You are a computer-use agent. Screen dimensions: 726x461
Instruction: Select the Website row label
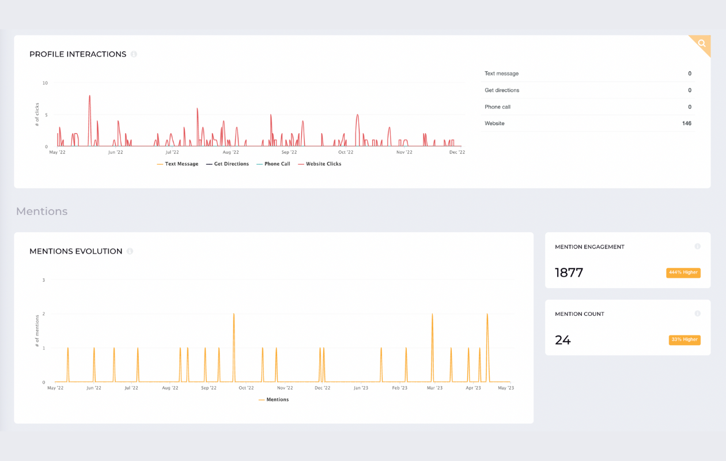pyautogui.click(x=494, y=124)
